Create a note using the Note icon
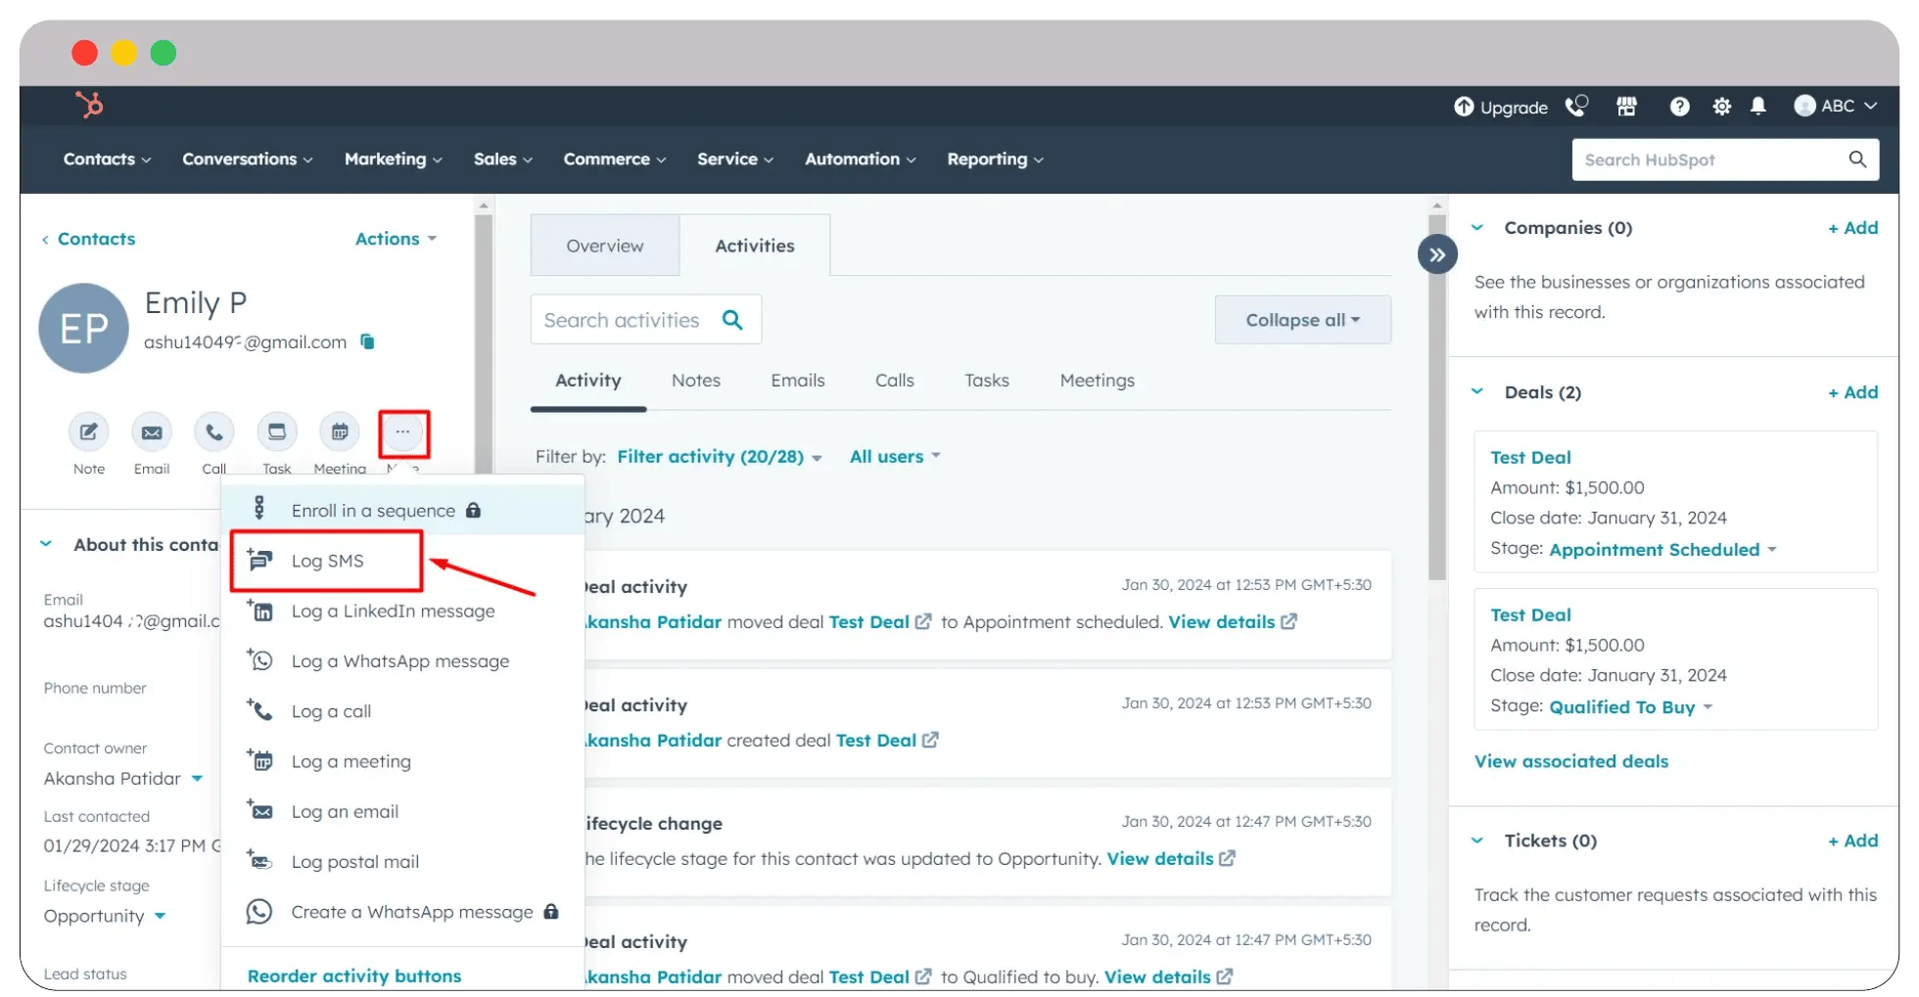Viewport: 1919px width, 997px height. click(88, 431)
